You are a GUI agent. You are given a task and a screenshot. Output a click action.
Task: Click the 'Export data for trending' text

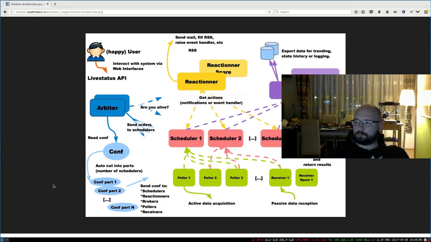(x=306, y=51)
